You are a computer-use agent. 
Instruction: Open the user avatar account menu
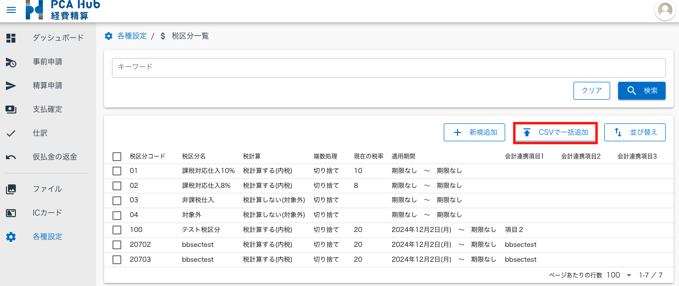pos(666,10)
